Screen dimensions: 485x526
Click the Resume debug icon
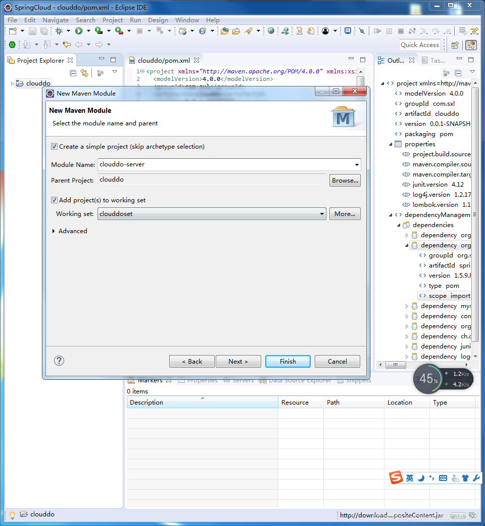pyautogui.click(x=377, y=31)
